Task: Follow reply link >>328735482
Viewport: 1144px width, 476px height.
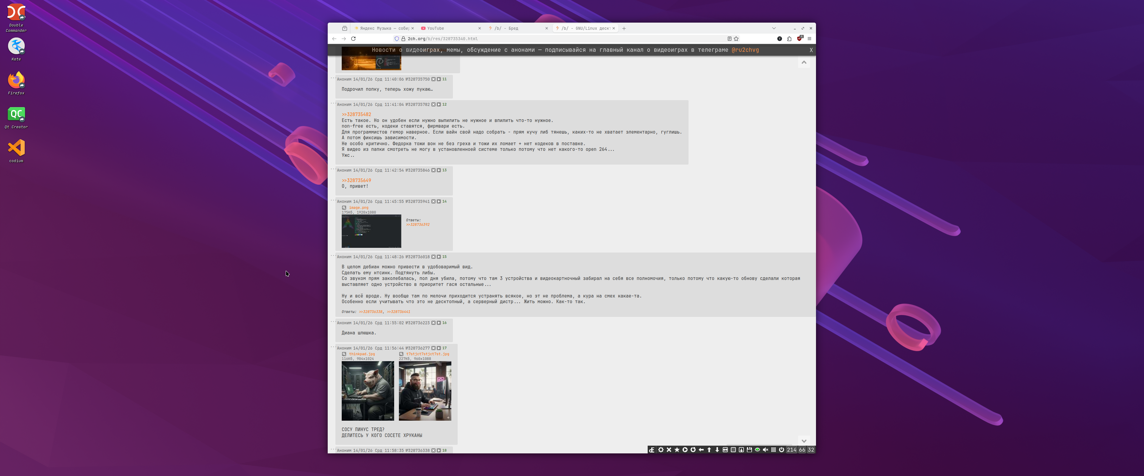Action: pyautogui.click(x=356, y=115)
